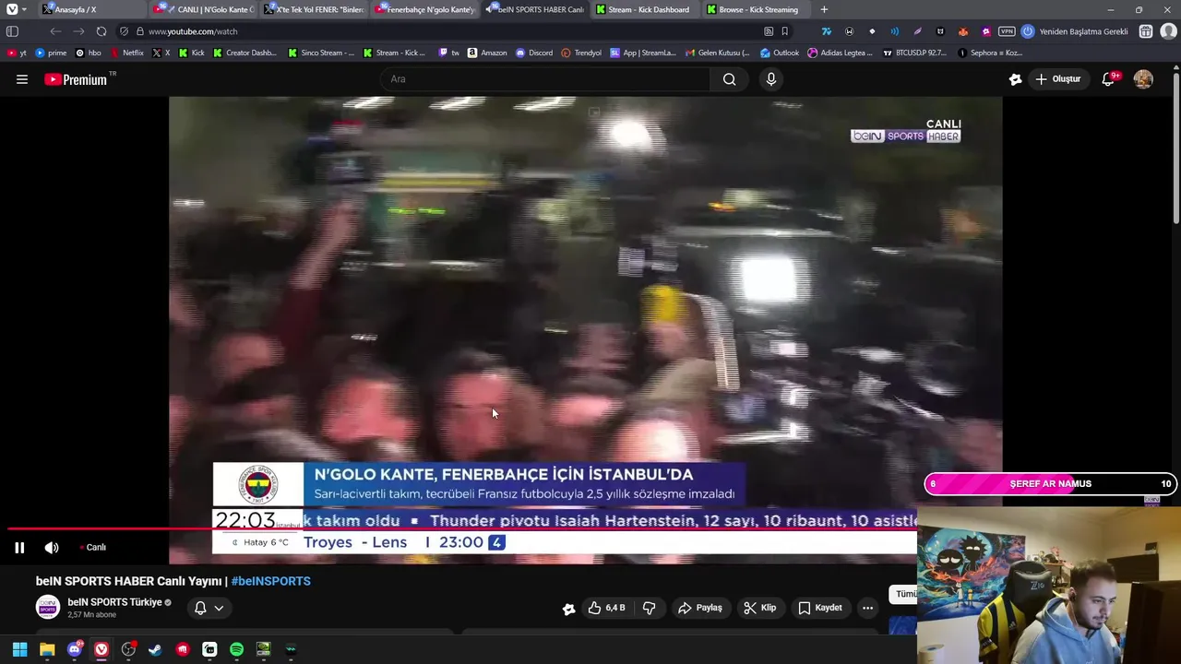Open the Amazon bookmark
This screenshot has width=1181, height=664.
(487, 53)
